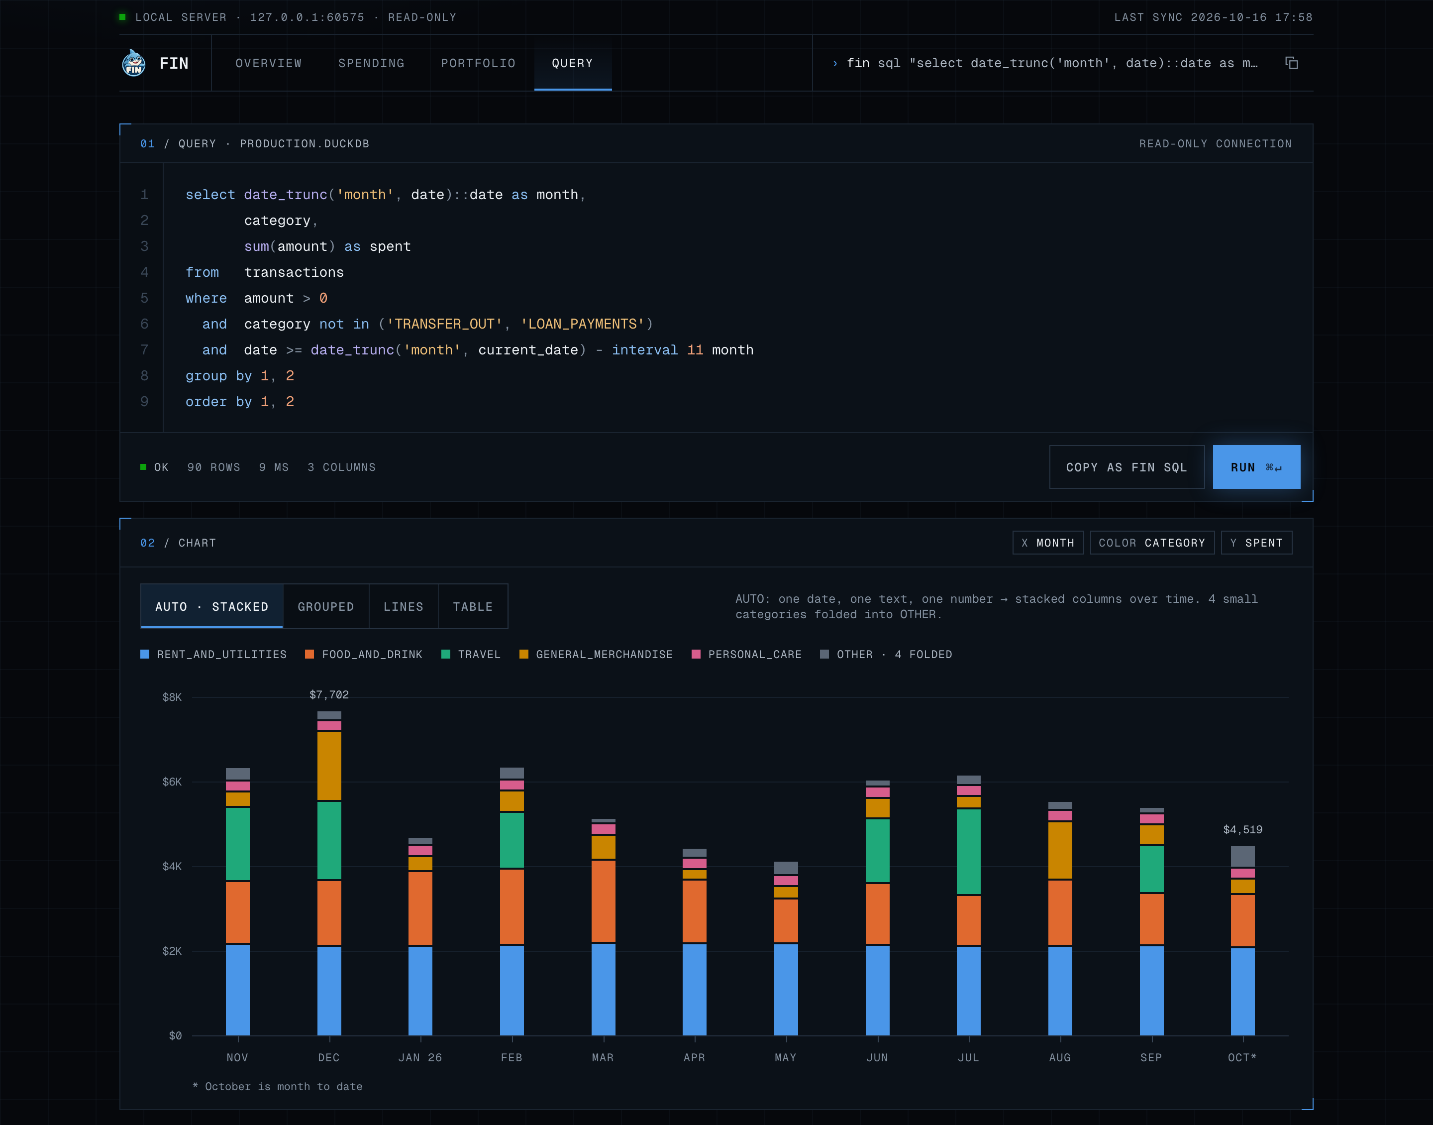The width and height of the screenshot is (1433, 1125).
Task: Click the FIN shark logo icon
Action: click(134, 63)
